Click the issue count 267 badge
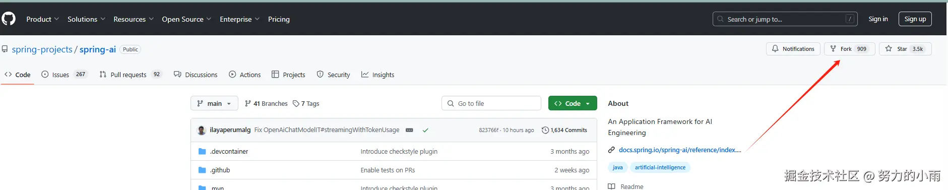948x190 pixels. click(81, 74)
